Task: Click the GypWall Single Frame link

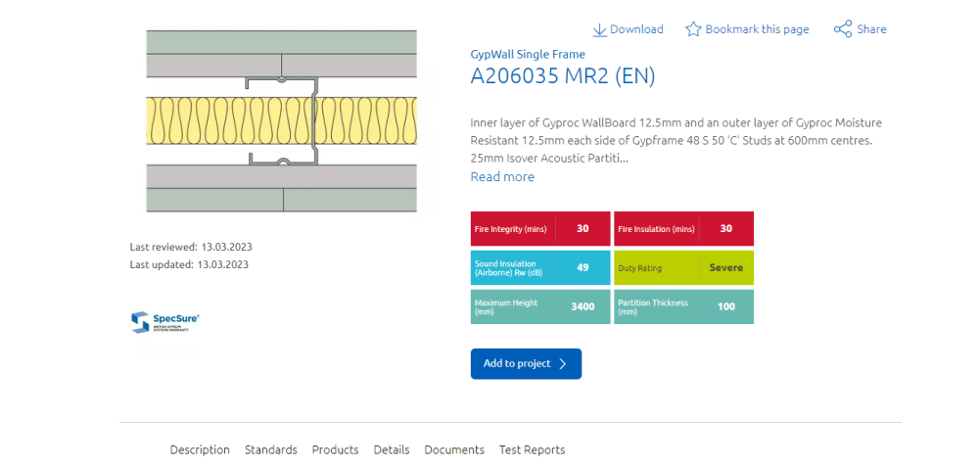Action: [528, 54]
